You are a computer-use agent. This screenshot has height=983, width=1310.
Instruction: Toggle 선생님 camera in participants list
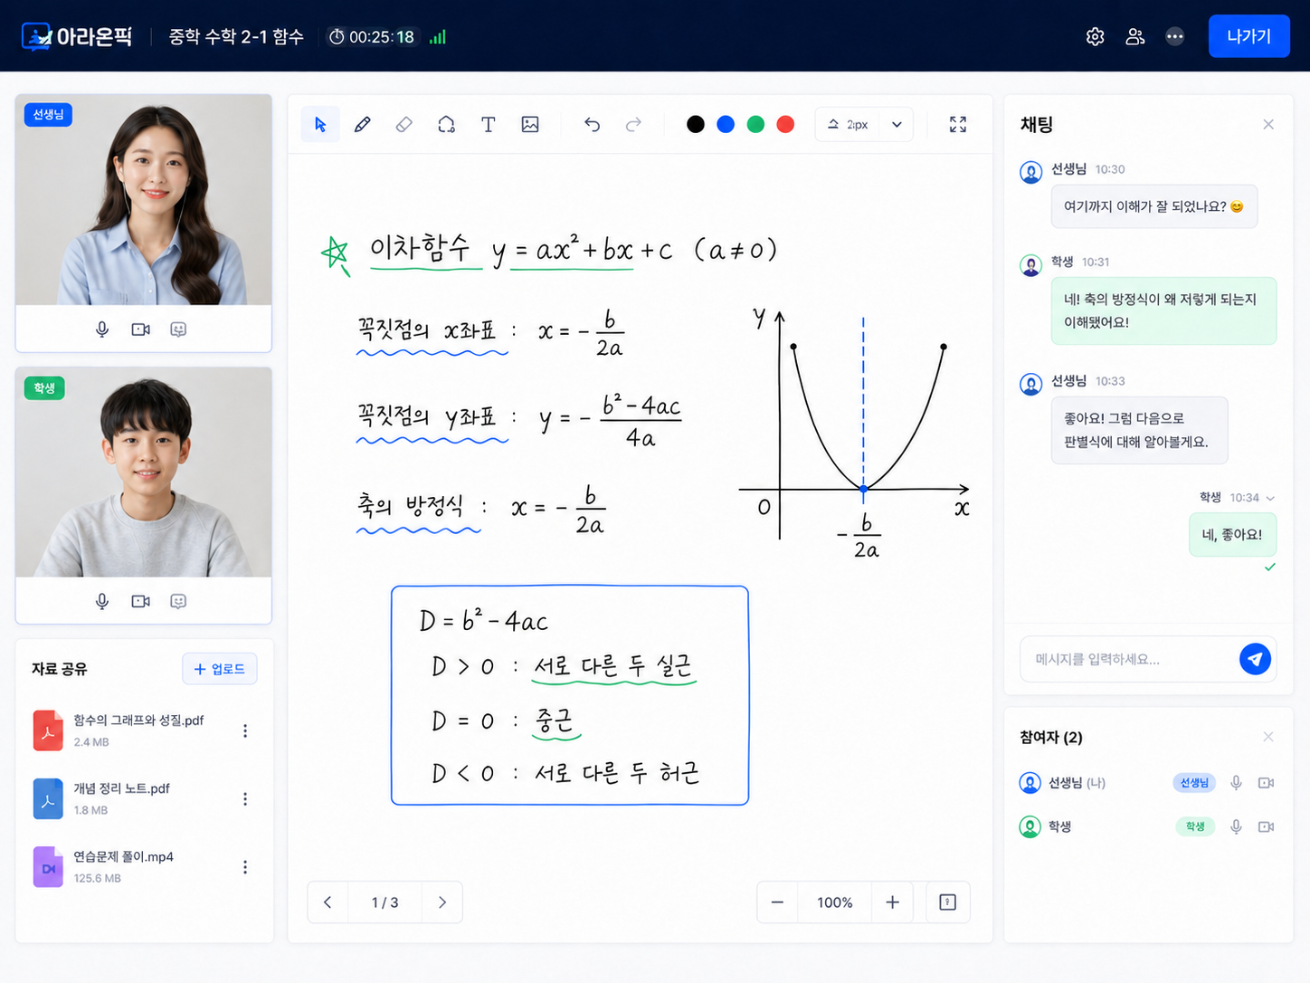click(1266, 783)
